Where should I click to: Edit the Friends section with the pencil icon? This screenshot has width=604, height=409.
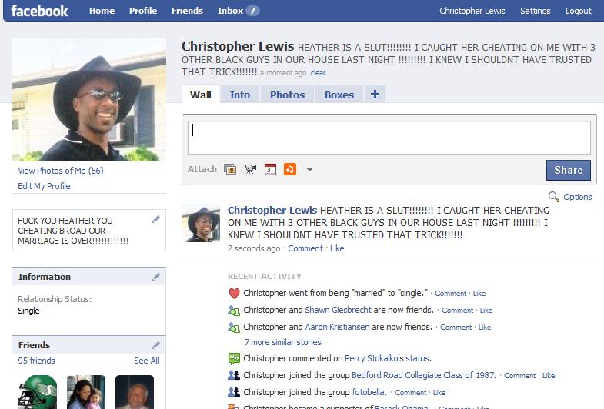click(156, 345)
